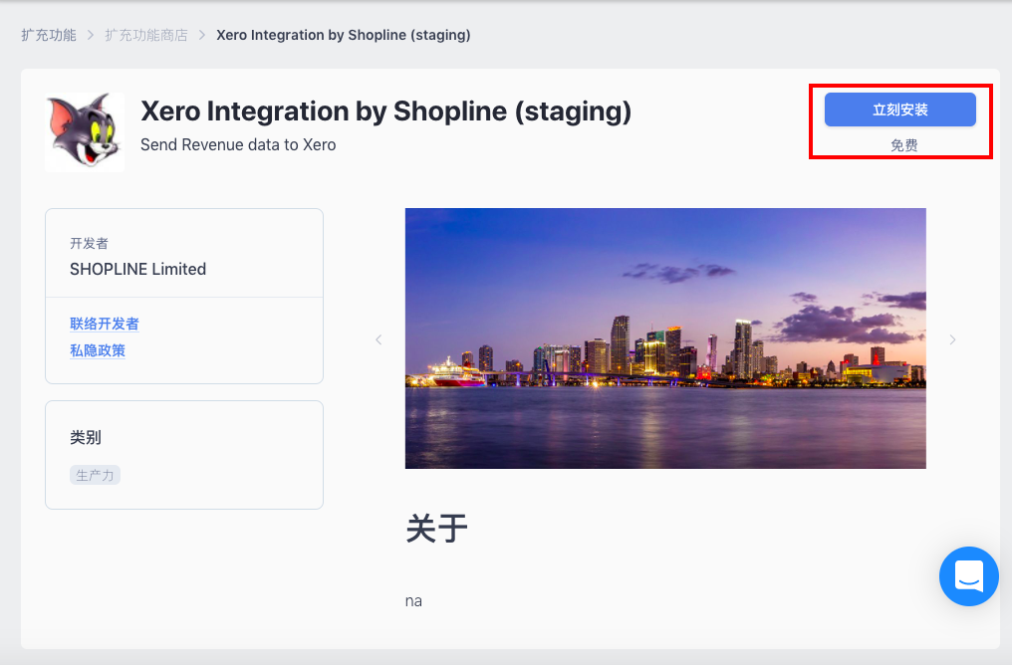Image resolution: width=1012 pixels, height=665 pixels.
Task: Click the Xero Integration breadcrumb item
Action: [x=344, y=35]
